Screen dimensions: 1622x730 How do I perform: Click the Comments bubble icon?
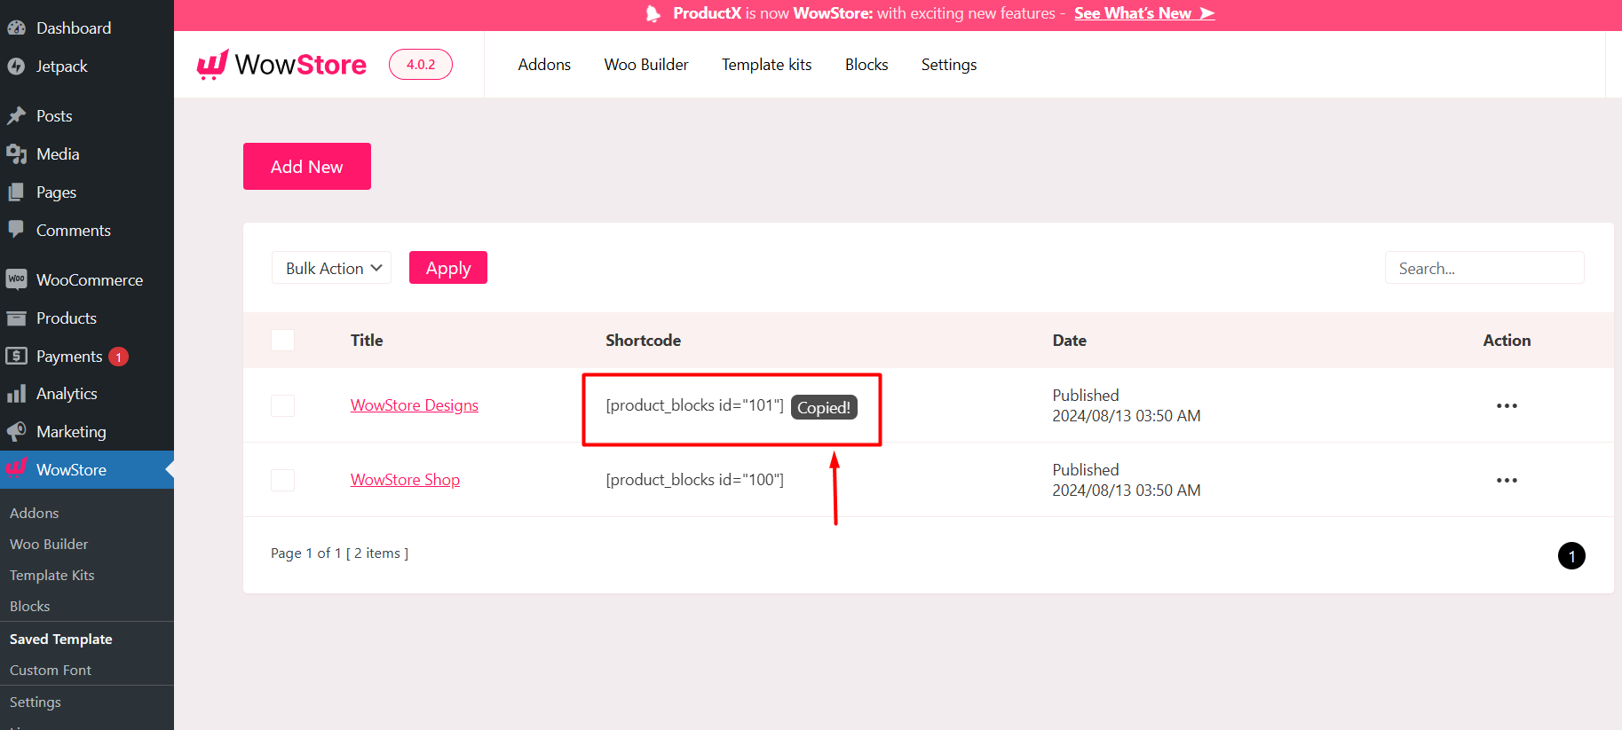pyautogui.click(x=16, y=230)
